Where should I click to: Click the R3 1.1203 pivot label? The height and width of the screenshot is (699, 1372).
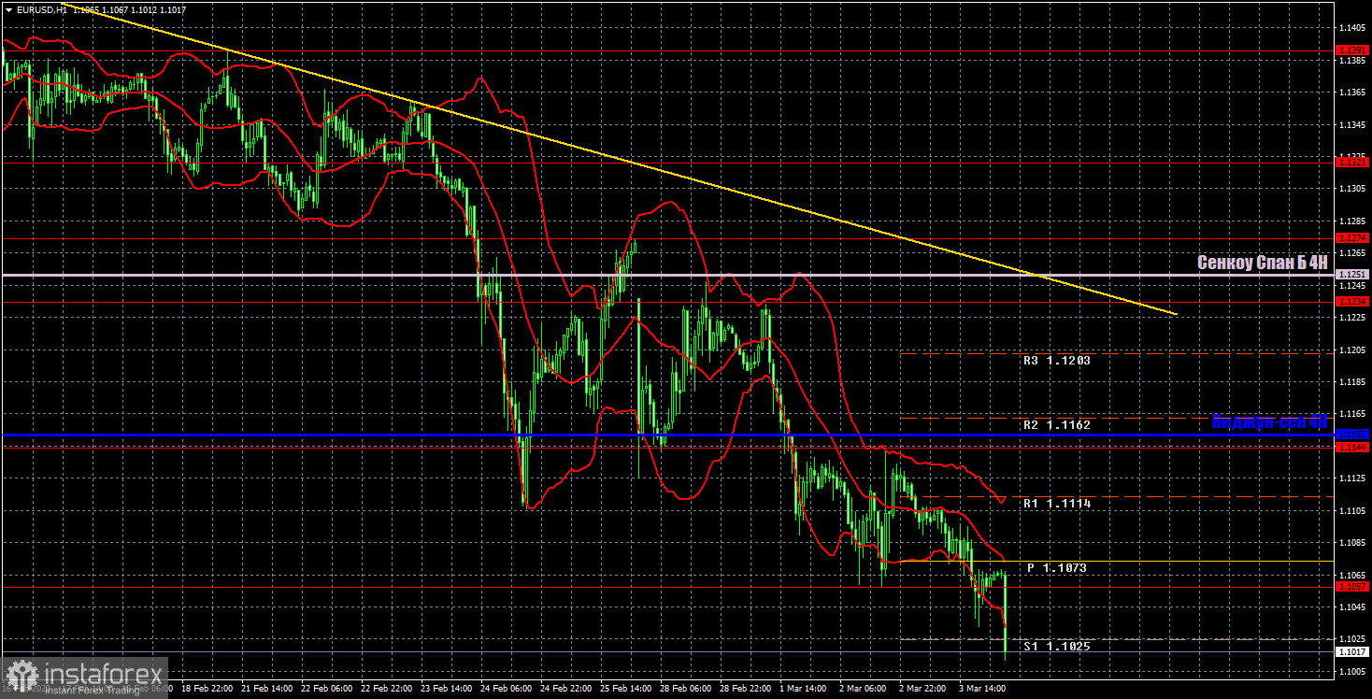pos(1056,359)
